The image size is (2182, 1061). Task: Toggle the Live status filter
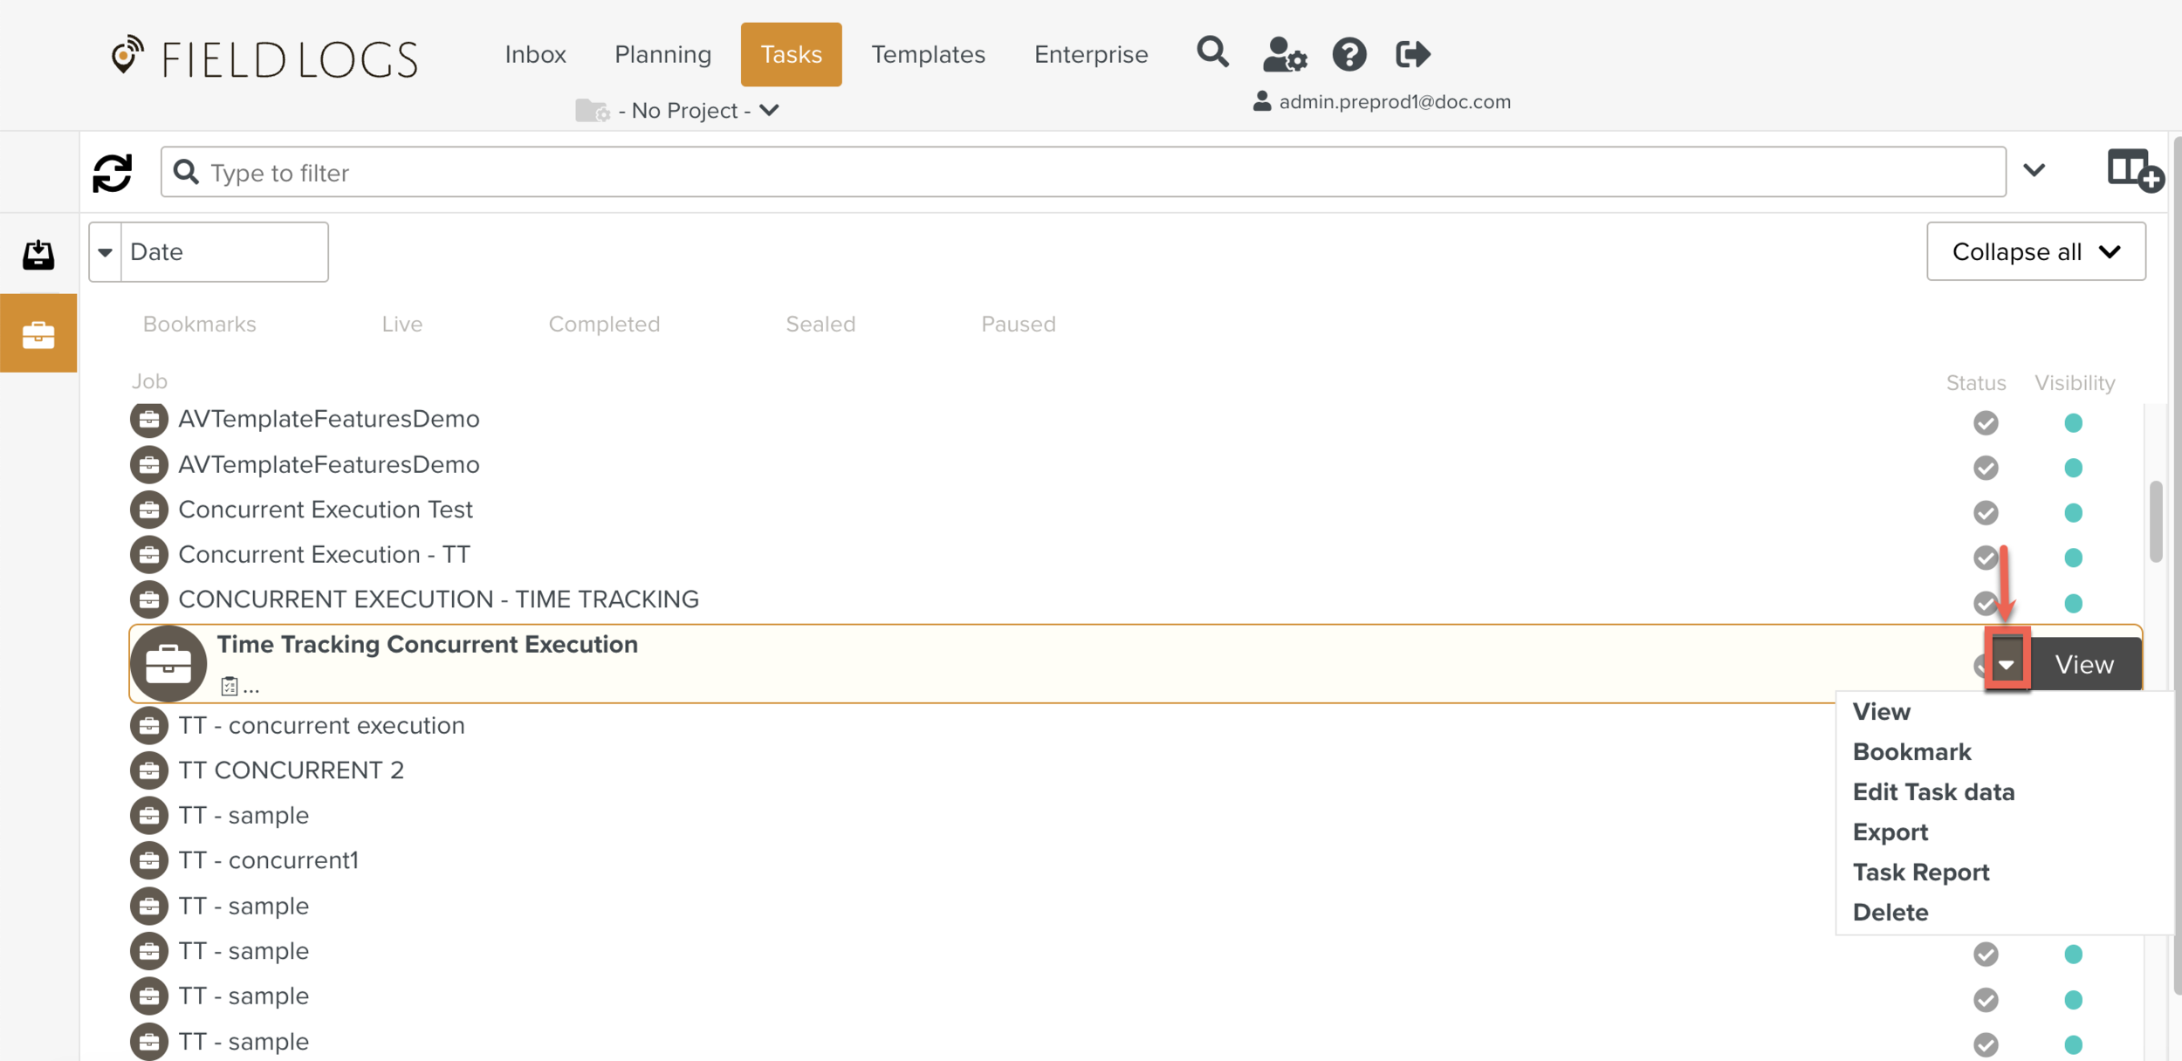pos(401,325)
